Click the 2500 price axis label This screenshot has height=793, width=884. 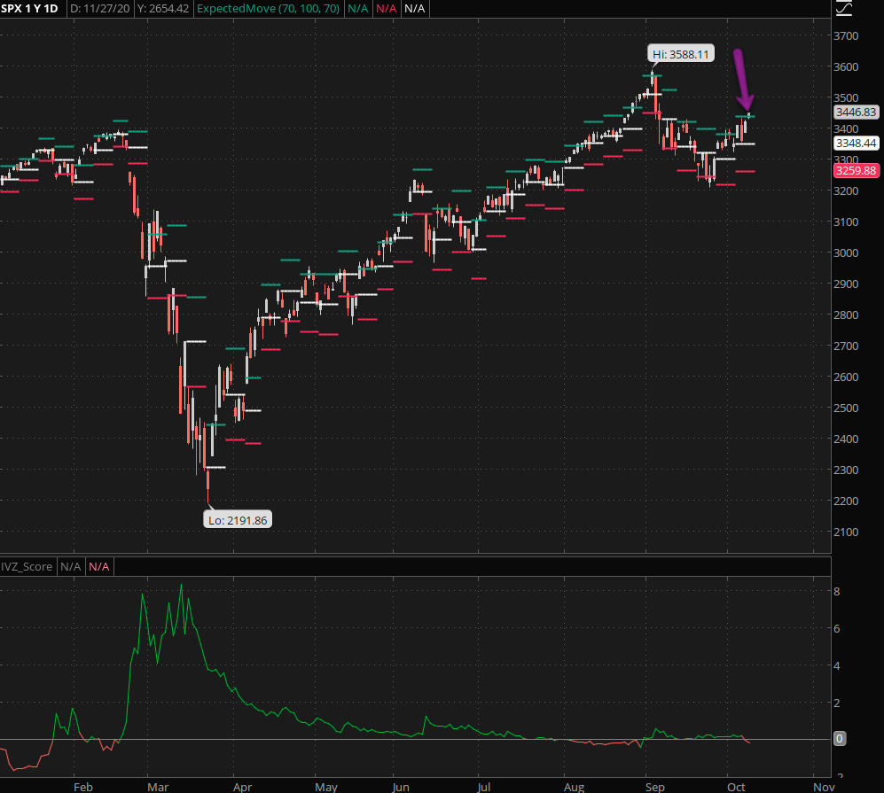[x=846, y=408]
